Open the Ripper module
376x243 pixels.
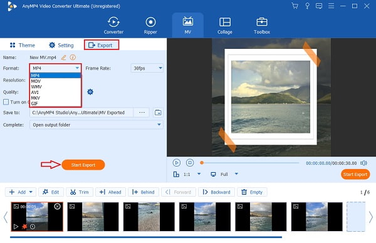(x=150, y=25)
